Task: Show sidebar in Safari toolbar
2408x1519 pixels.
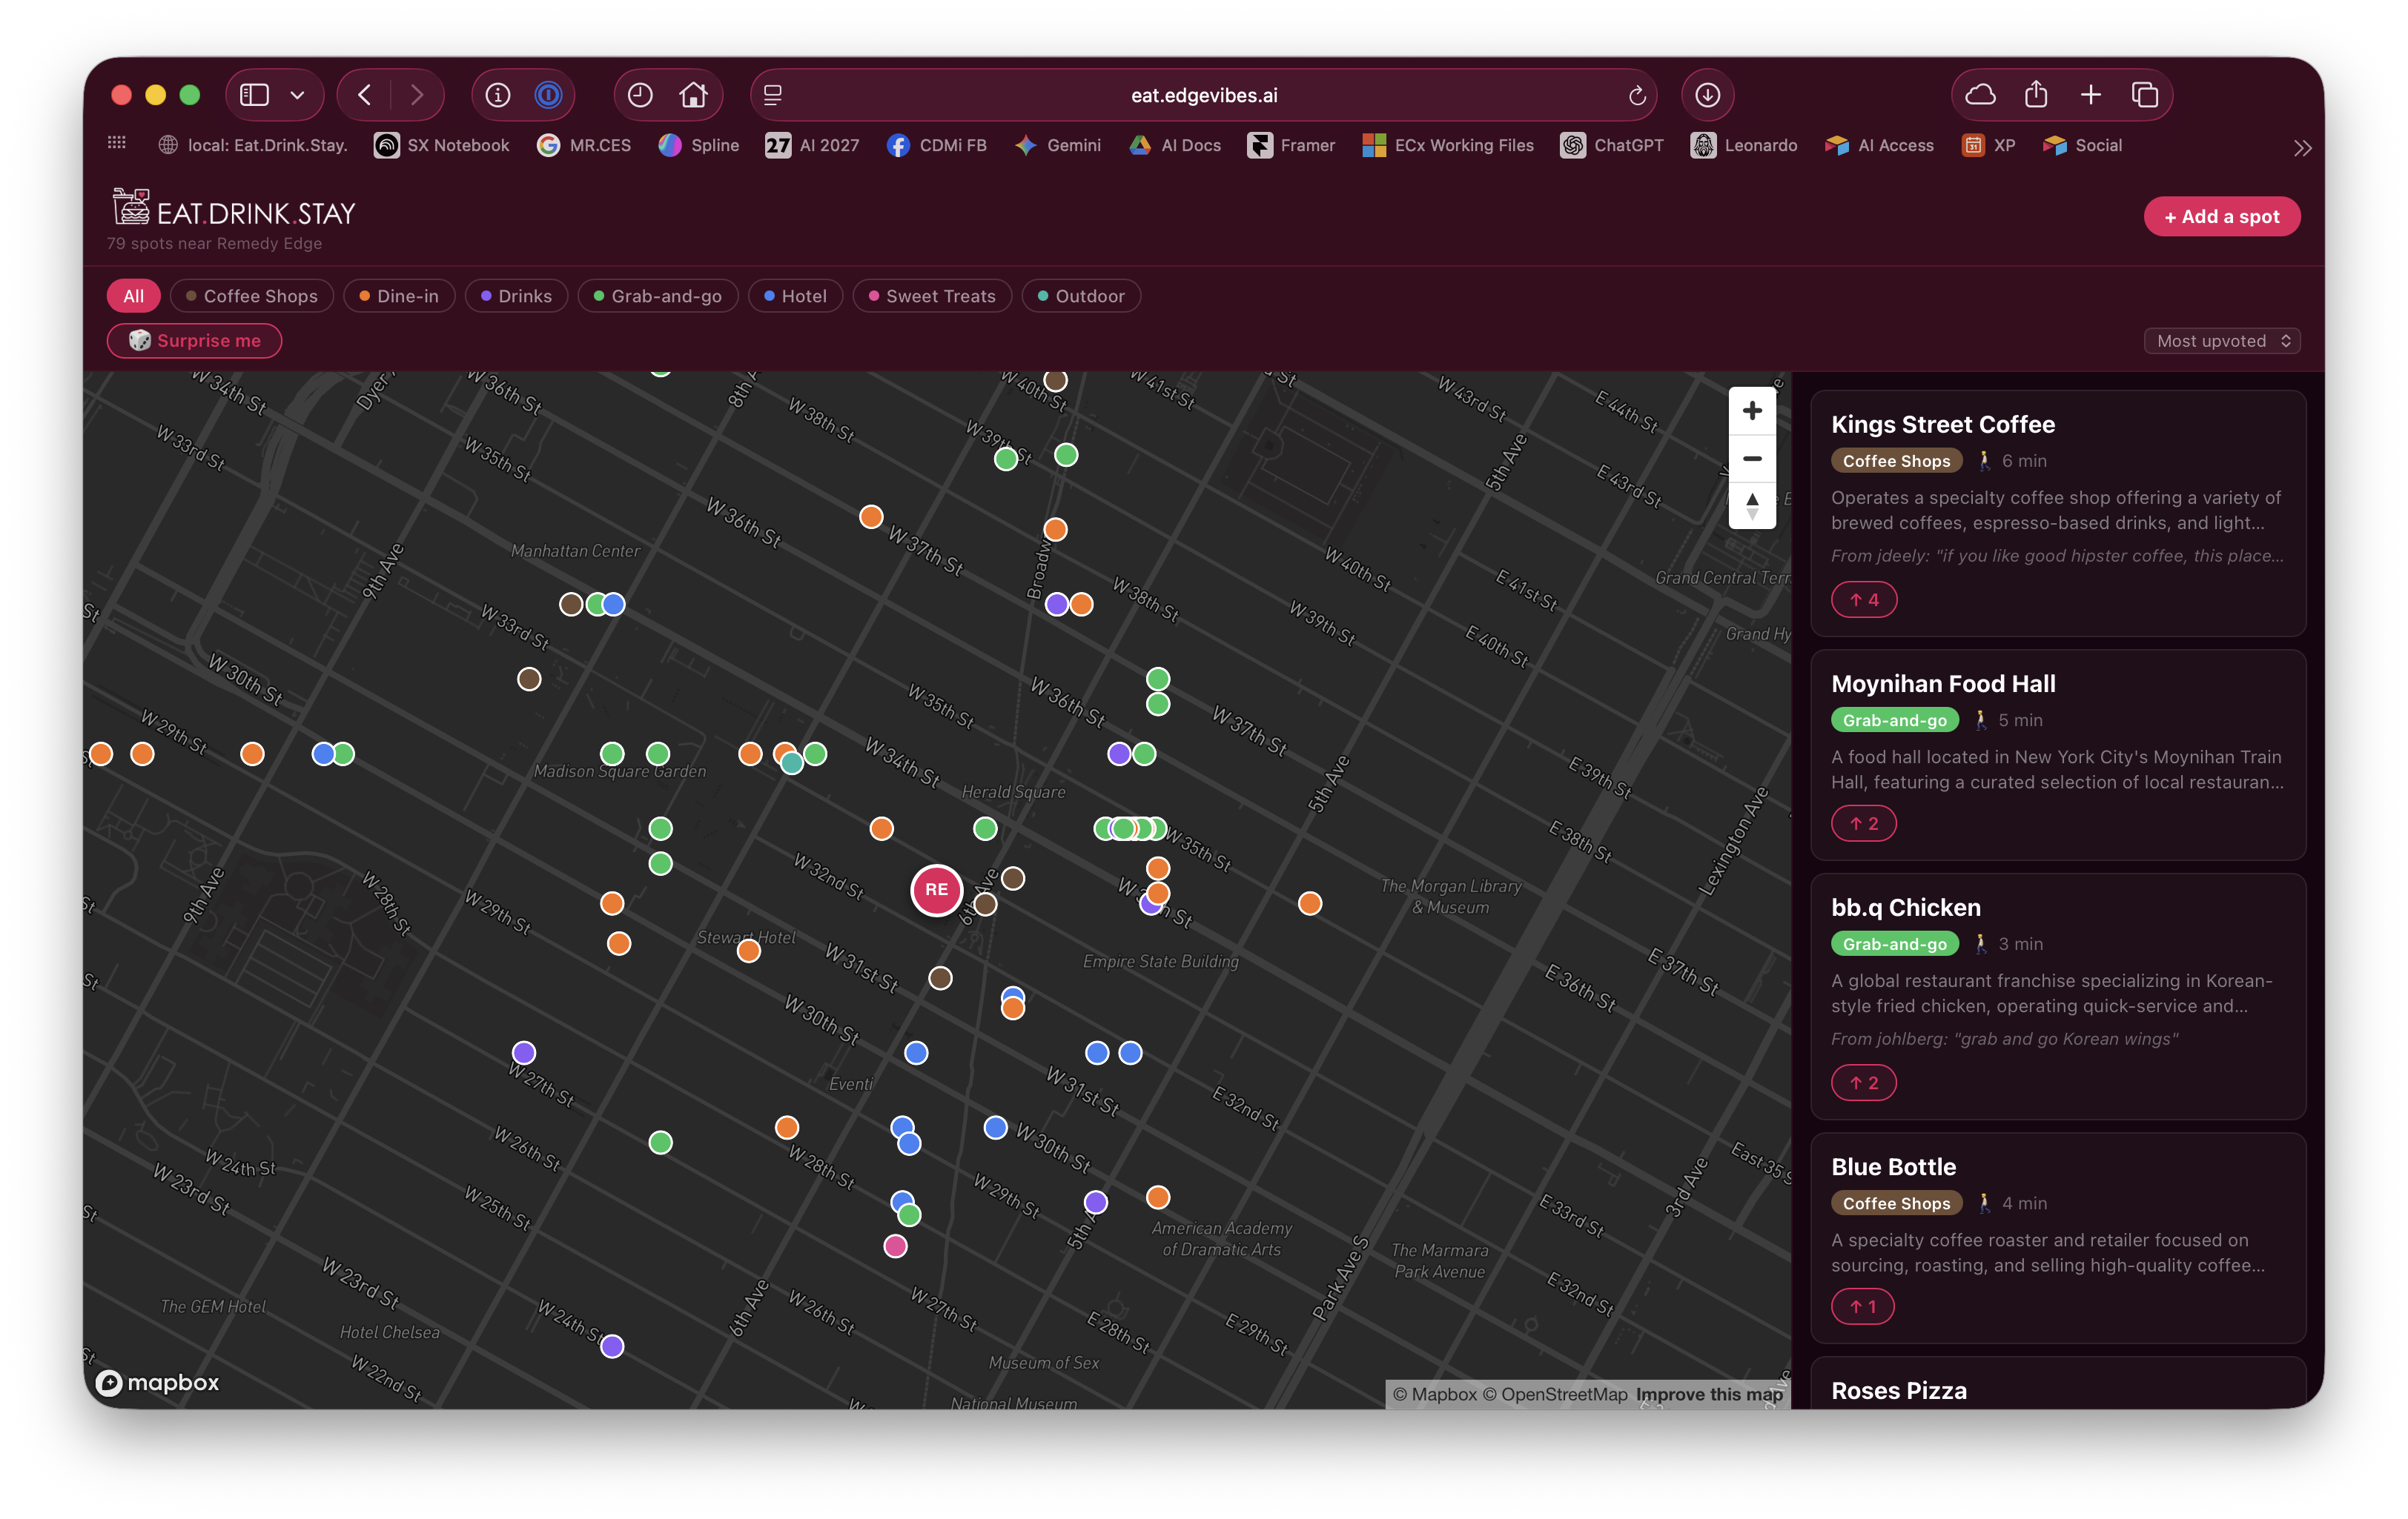Action: 254,95
